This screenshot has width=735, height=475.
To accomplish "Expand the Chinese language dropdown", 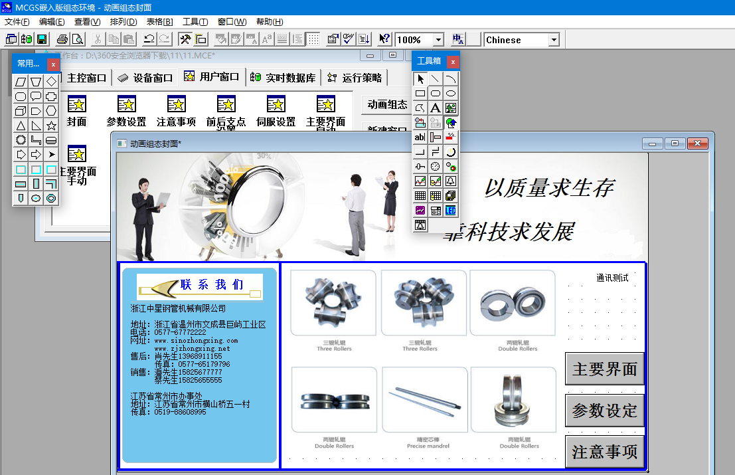I will tap(554, 40).
